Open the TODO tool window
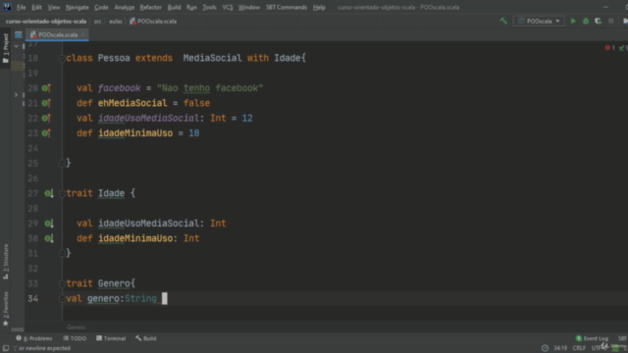The width and height of the screenshot is (628, 353). click(x=75, y=338)
